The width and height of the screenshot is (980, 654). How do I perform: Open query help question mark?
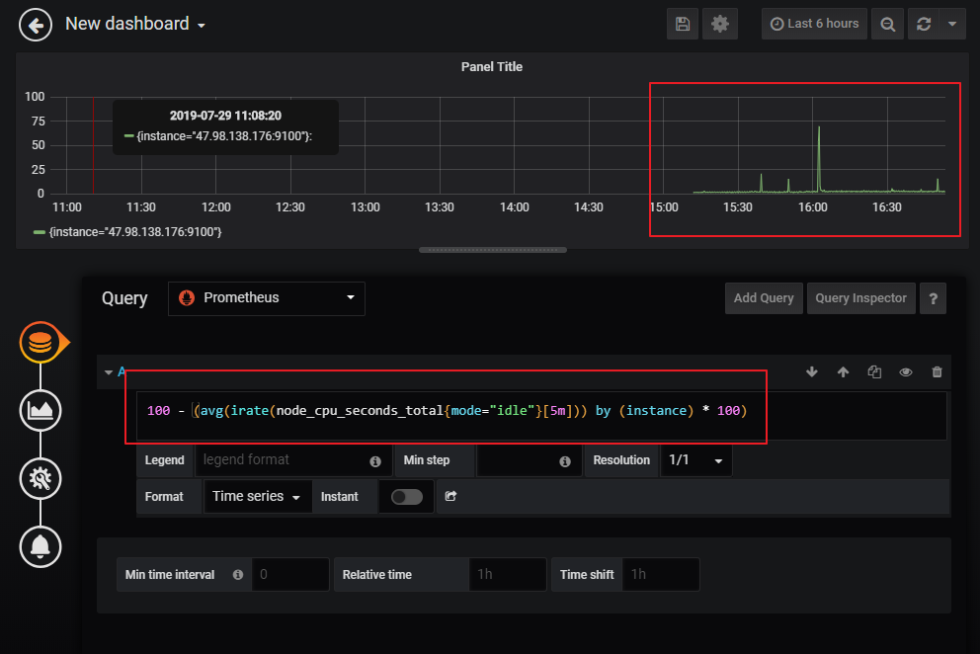coord(934,298)
